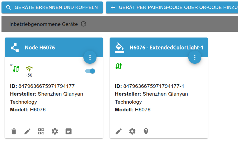Show QR code for Node H6076

[41, 131]
